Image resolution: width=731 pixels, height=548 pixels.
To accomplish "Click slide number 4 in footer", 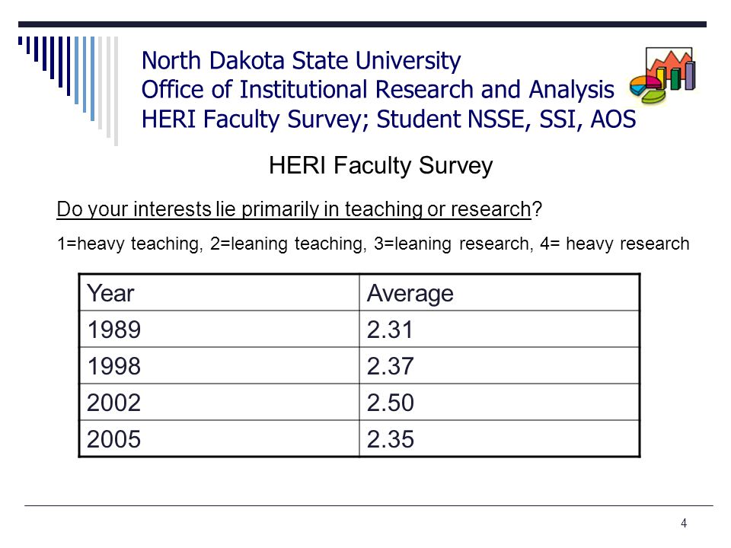I will [x=684, y=524].
